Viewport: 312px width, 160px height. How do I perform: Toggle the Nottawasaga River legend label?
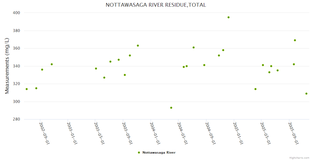tap(159, 153)
